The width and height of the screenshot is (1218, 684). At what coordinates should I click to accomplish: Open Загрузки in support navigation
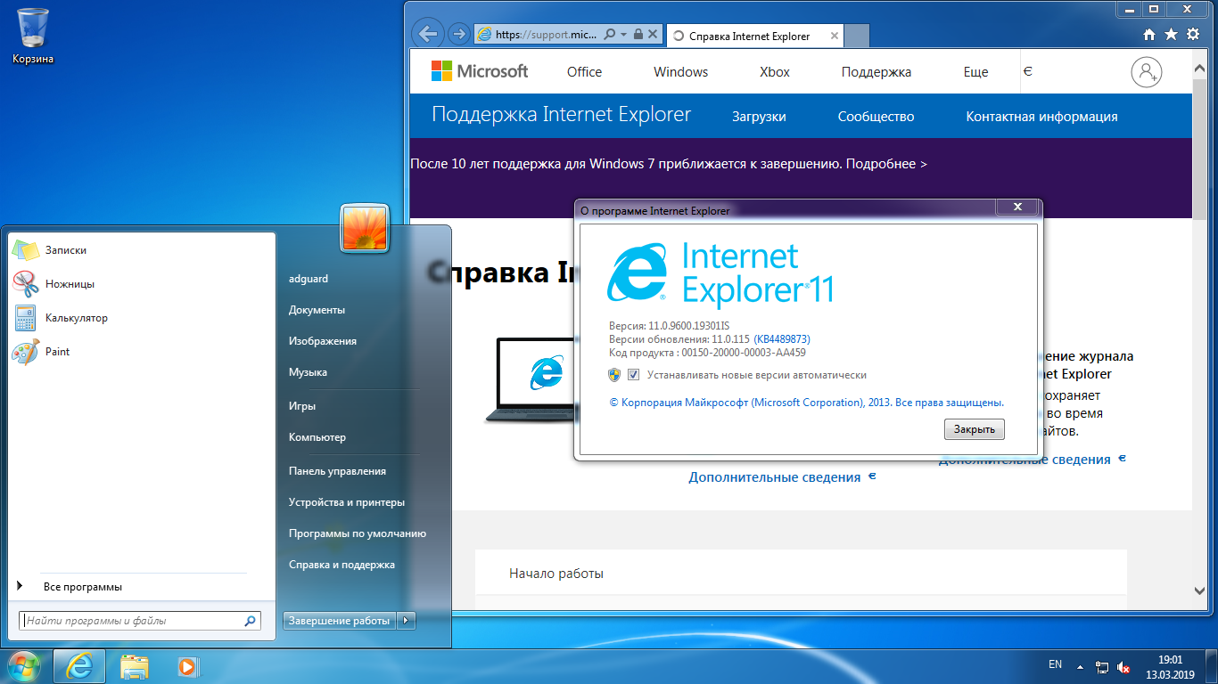click(759, 117)
